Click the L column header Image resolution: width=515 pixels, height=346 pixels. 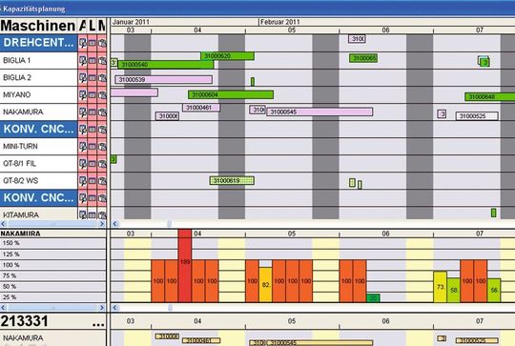coord(93,26)
